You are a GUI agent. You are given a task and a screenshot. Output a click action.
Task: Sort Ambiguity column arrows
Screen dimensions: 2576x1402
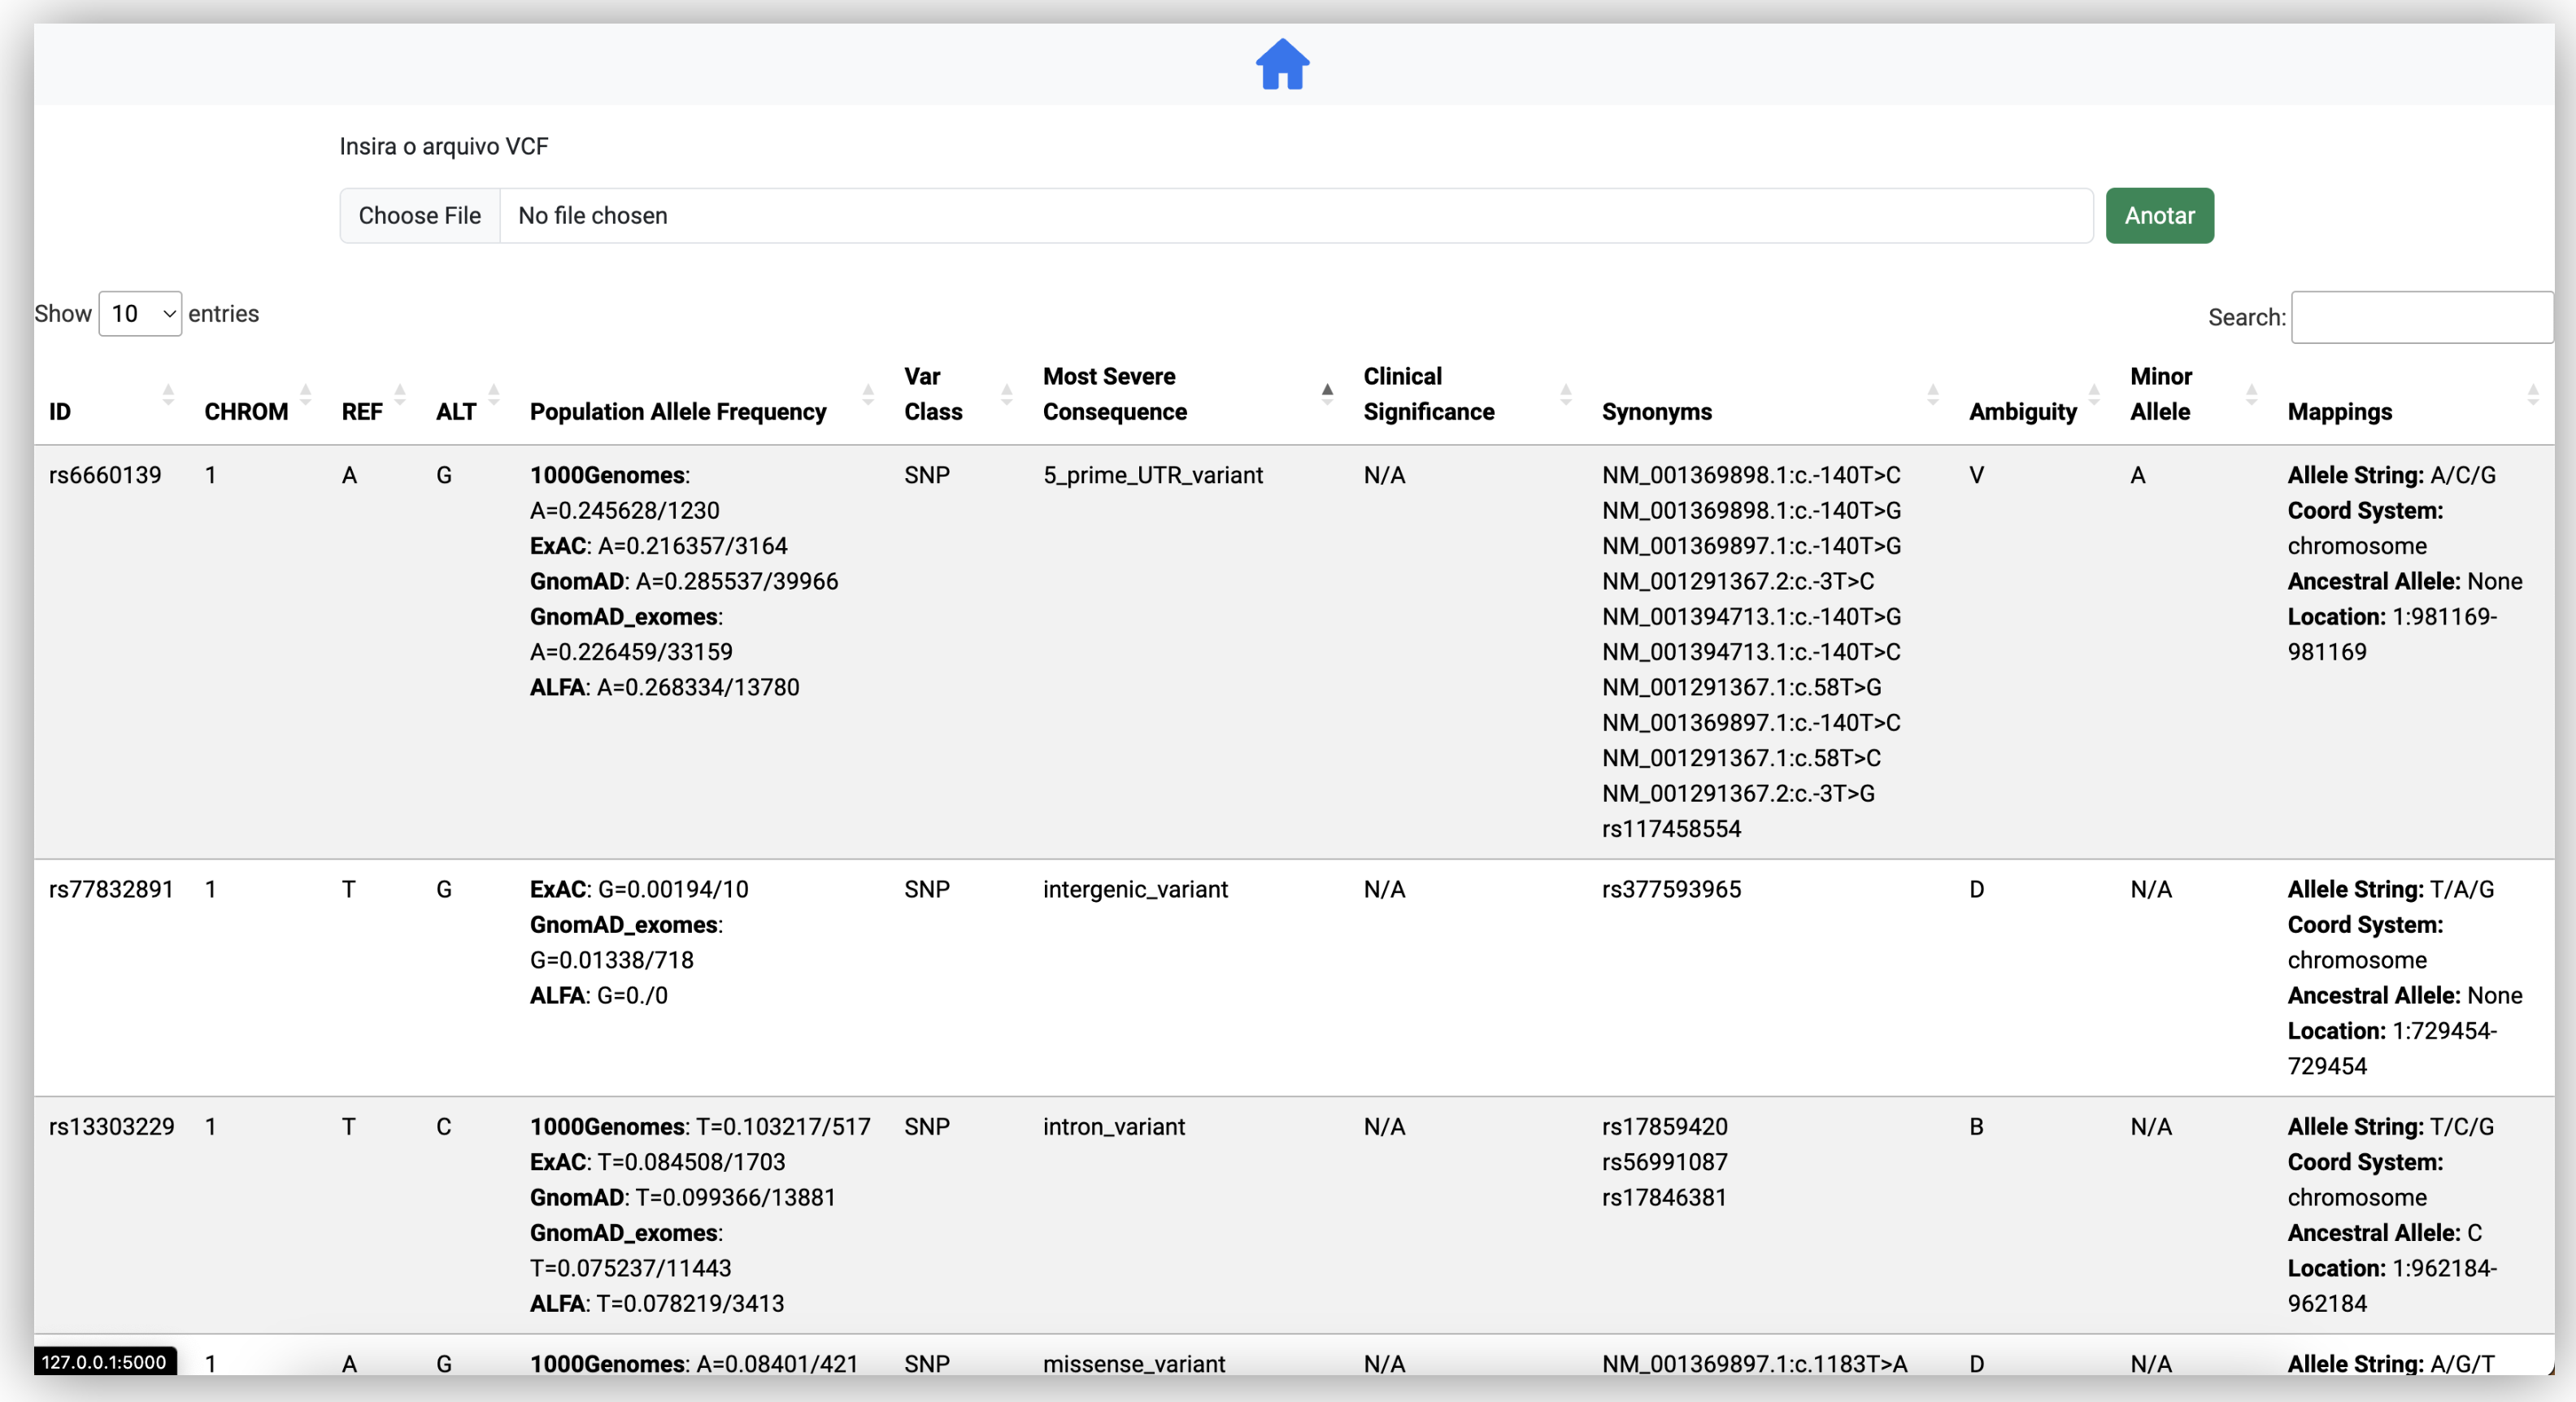[2094, 394]
